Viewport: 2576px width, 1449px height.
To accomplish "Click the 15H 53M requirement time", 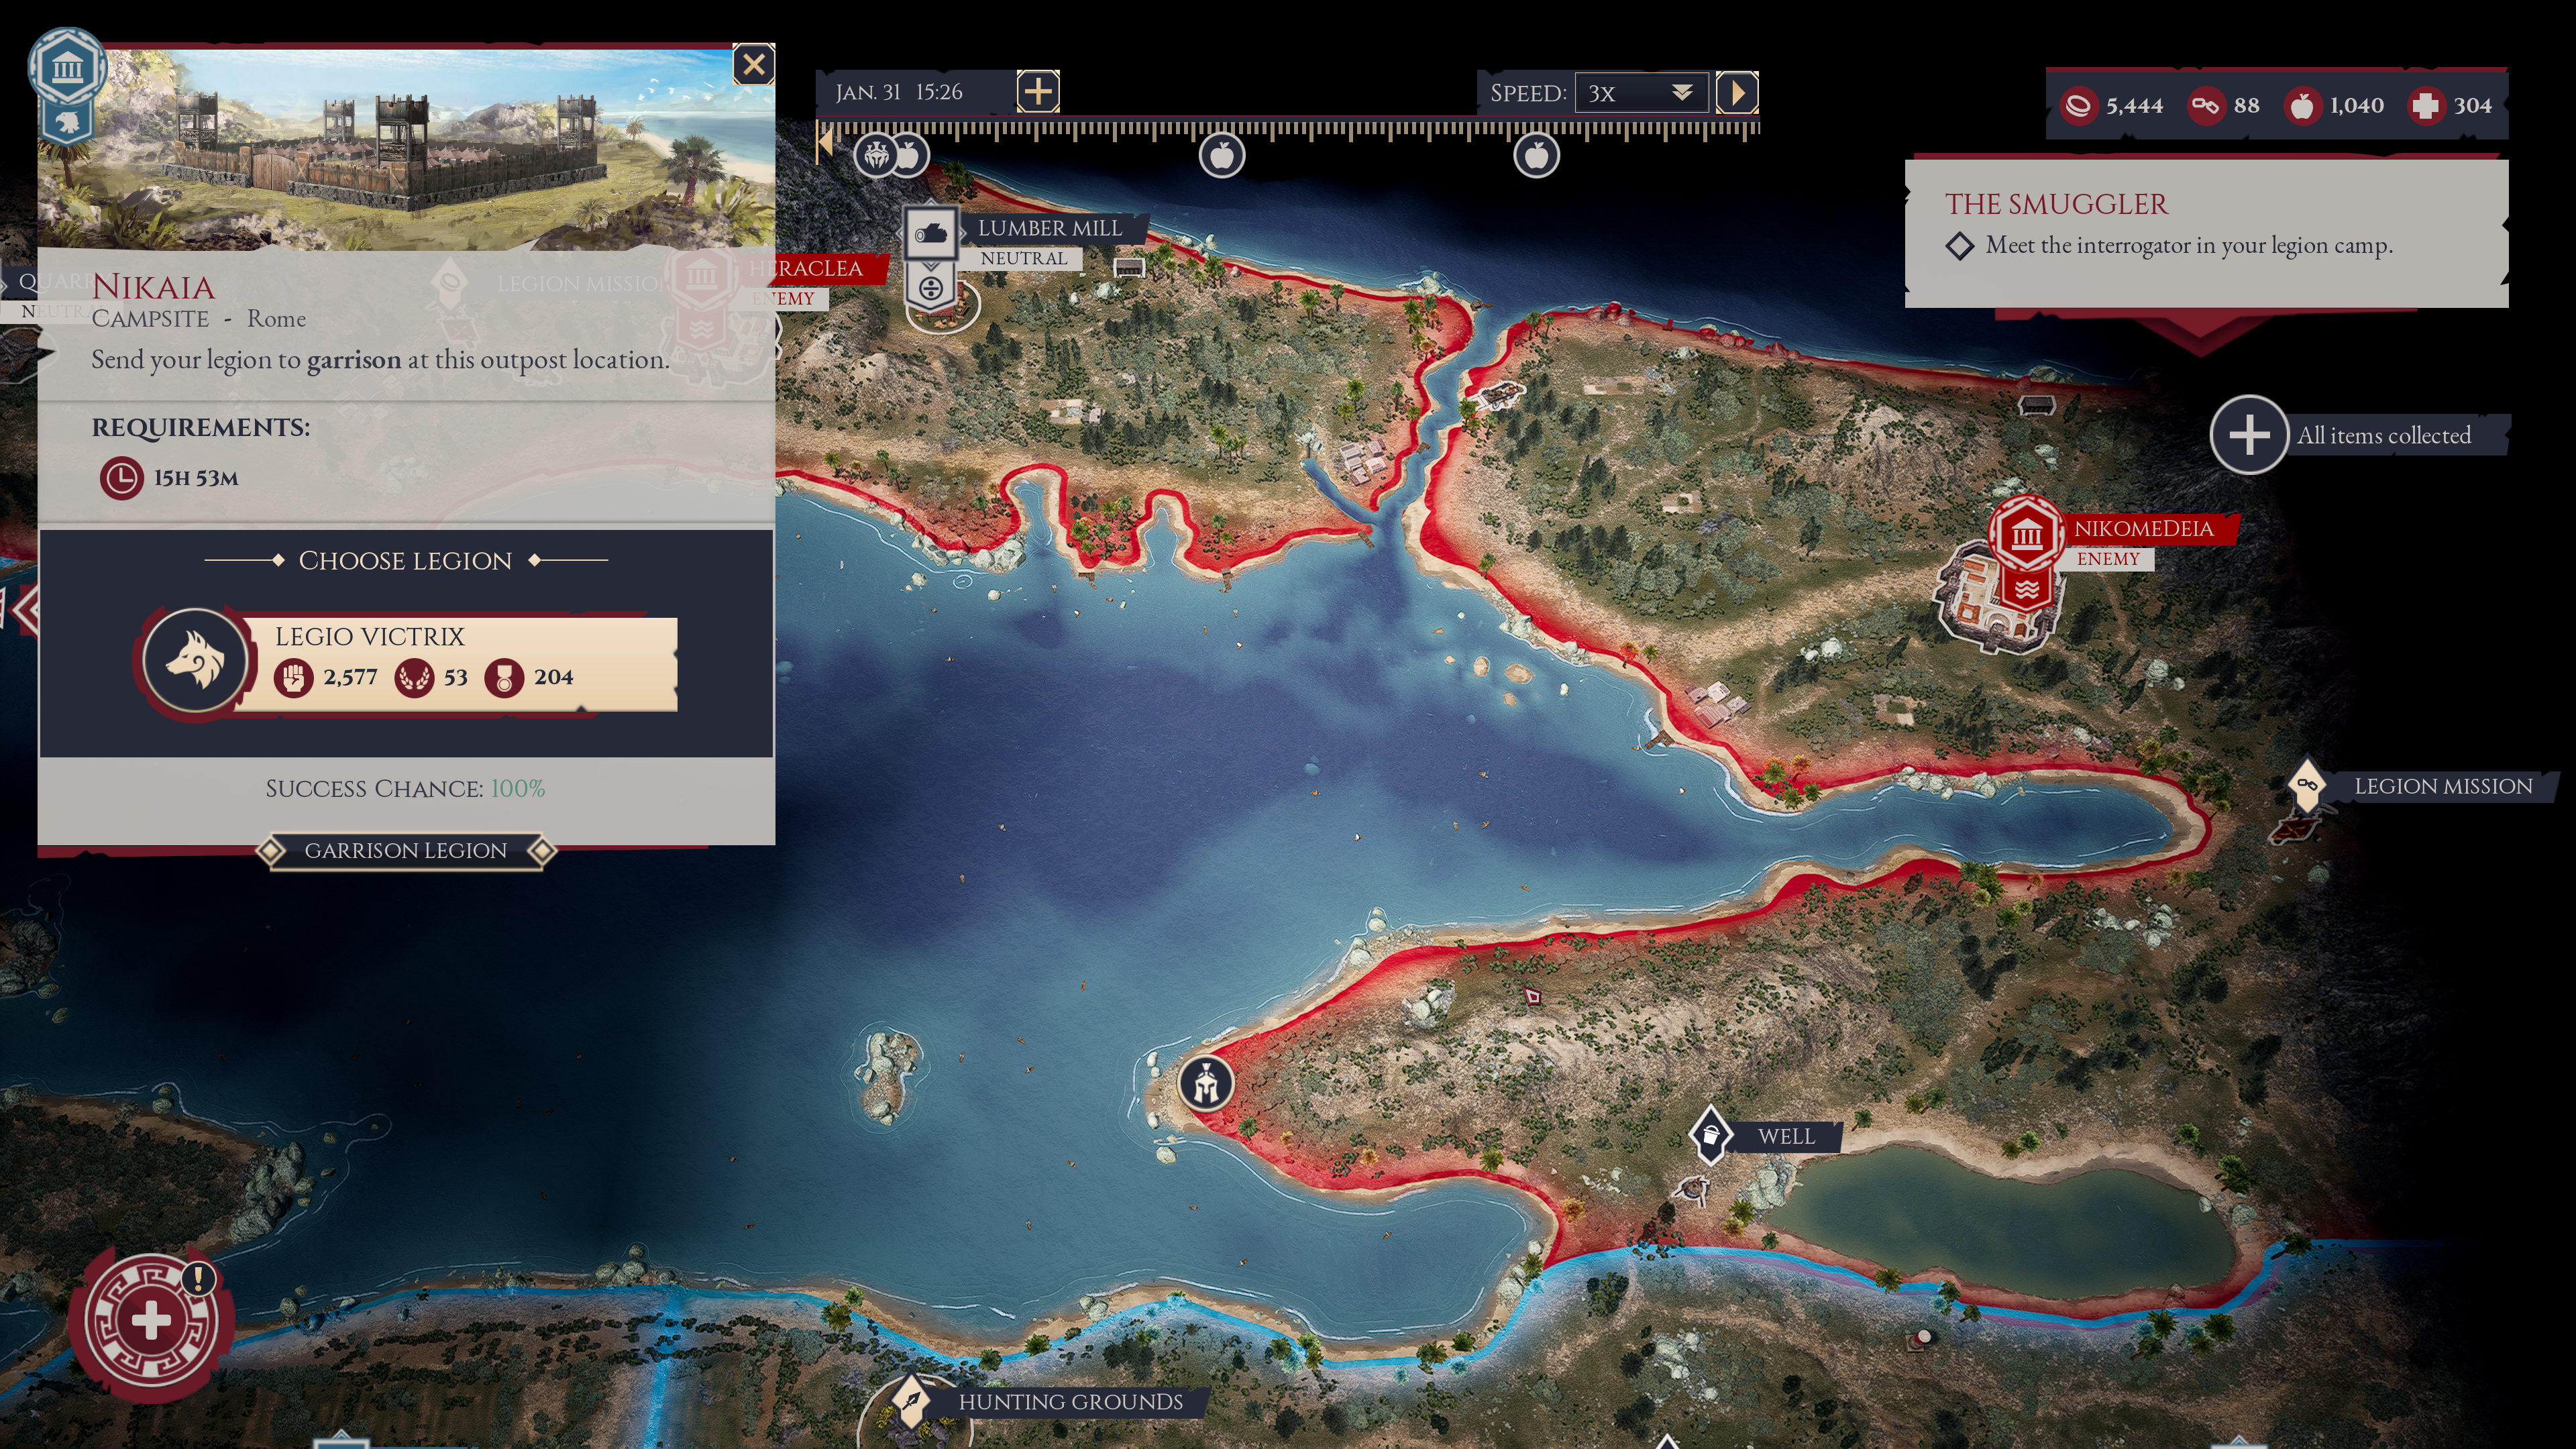I will 196,478.
